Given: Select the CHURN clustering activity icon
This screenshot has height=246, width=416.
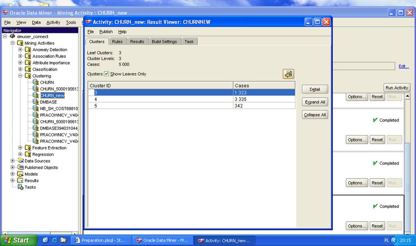Looking at the screenshot, I should pyautogui.click(x=36, y=82).
